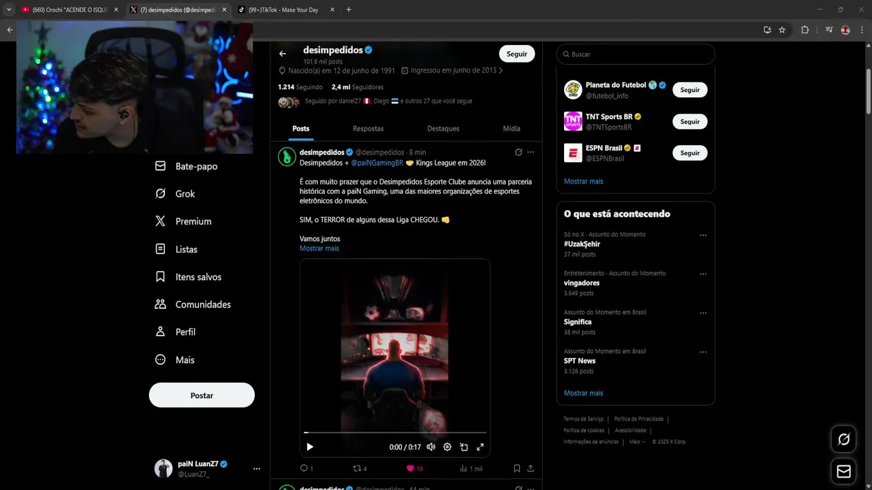Open Bate-papo messages in the sidebar
The width and height of the screenshot is (872, 490).
[186, 166]
